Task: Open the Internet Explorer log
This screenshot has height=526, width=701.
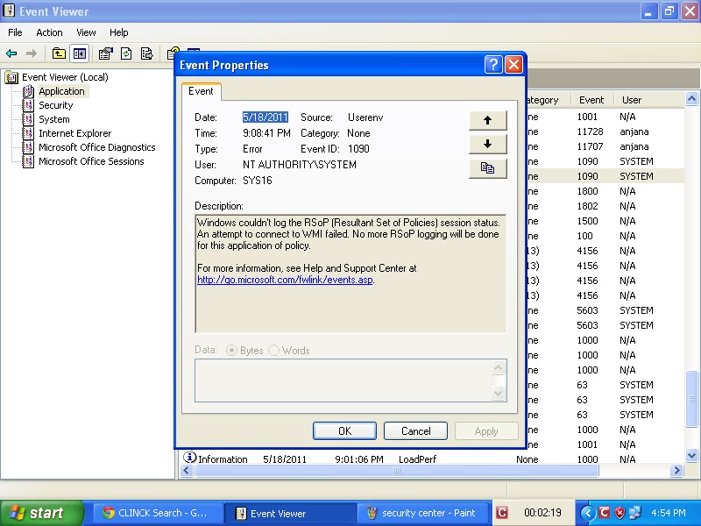Action: pos(74,133)
